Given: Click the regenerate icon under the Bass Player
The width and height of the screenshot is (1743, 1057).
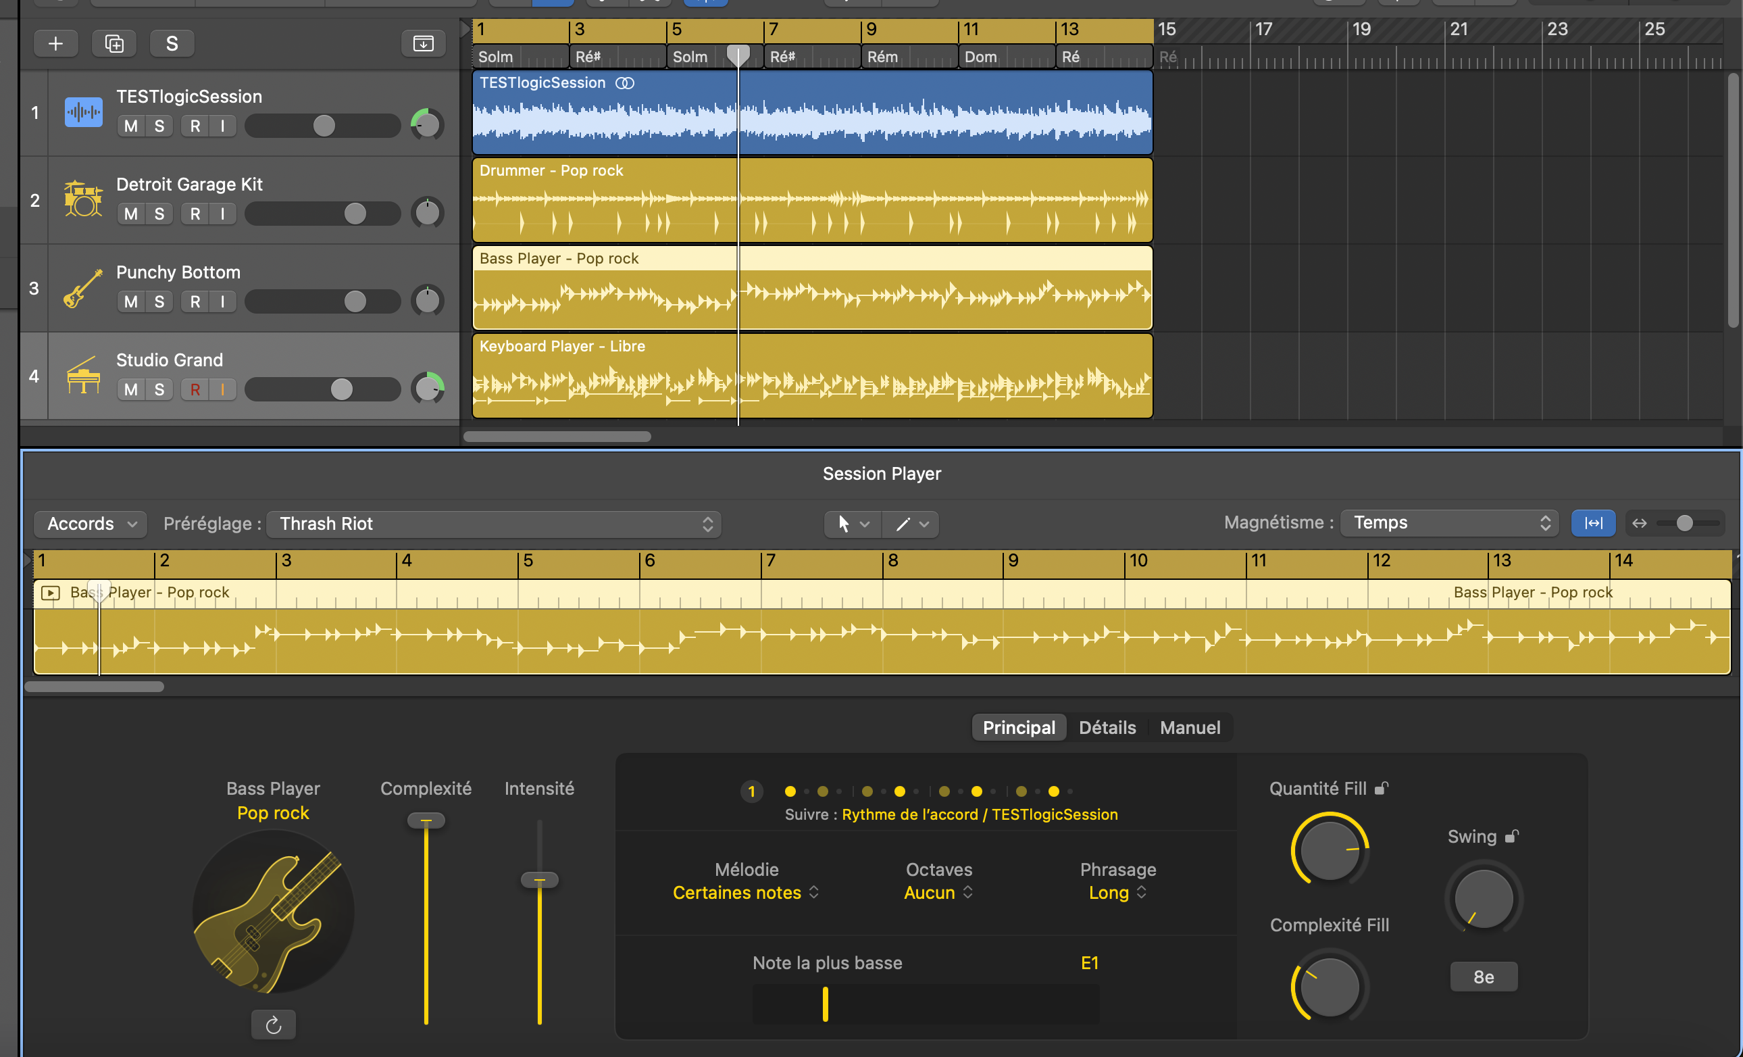Looking at the screenshot, I should [273, 1024].
